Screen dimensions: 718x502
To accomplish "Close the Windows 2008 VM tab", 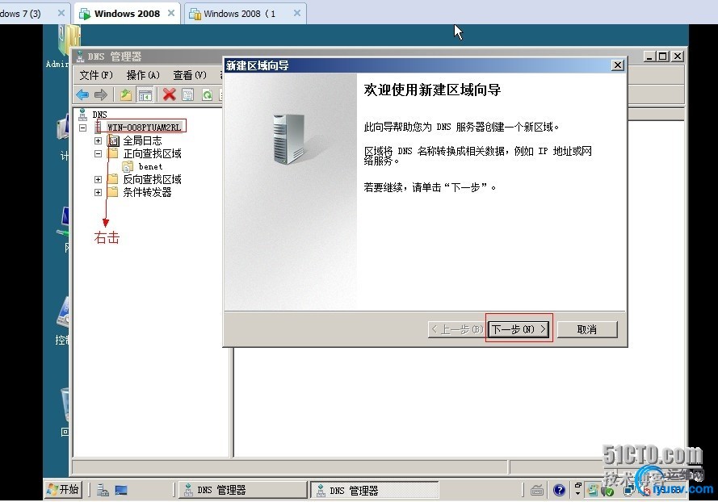I will point(171,13).
